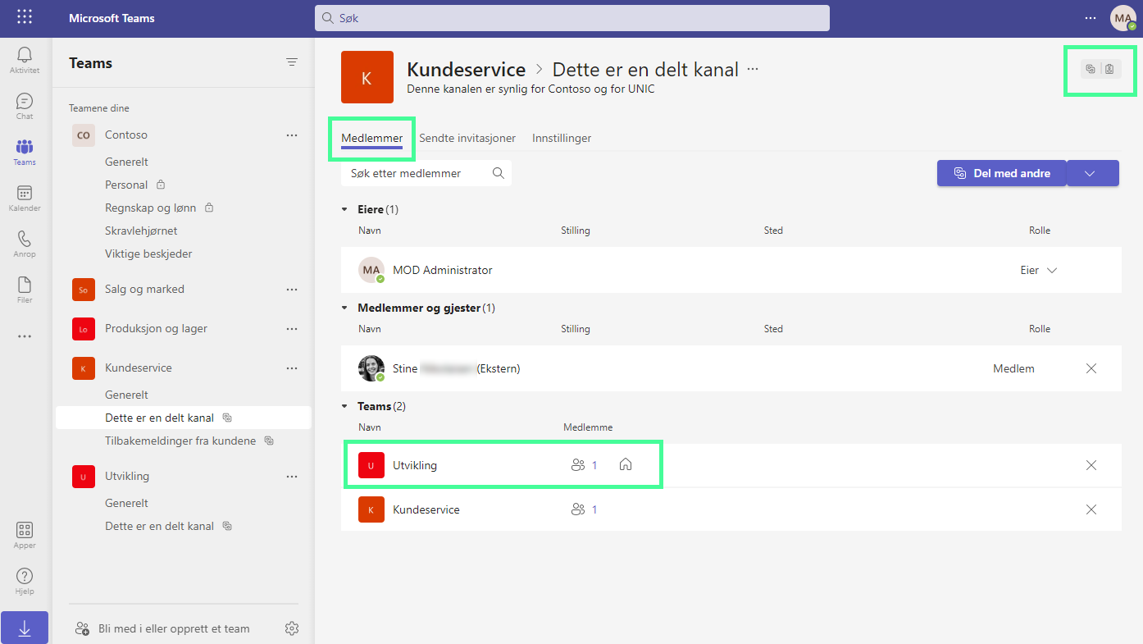Click the member badge icon in the top right
The height and width of the screenshot is (644, 1143).
tap(1110, 70)
